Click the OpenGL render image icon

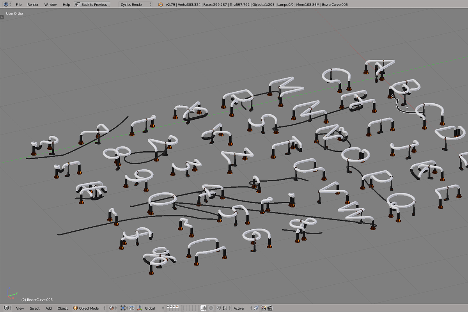(x=264, y=308)
